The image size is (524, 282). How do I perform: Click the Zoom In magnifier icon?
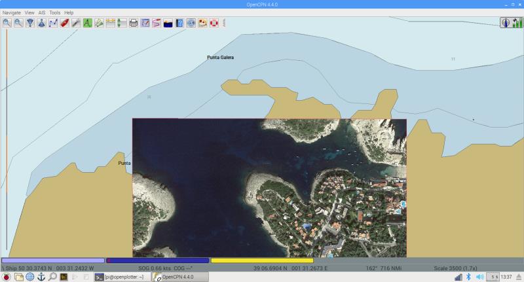click(x=7, y=23)
